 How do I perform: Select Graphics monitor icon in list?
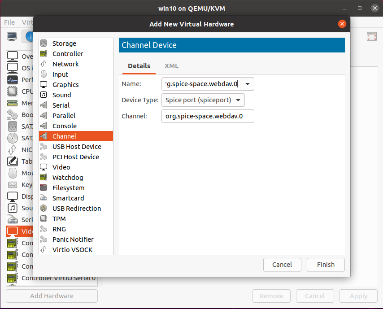[x=44, y=84]
